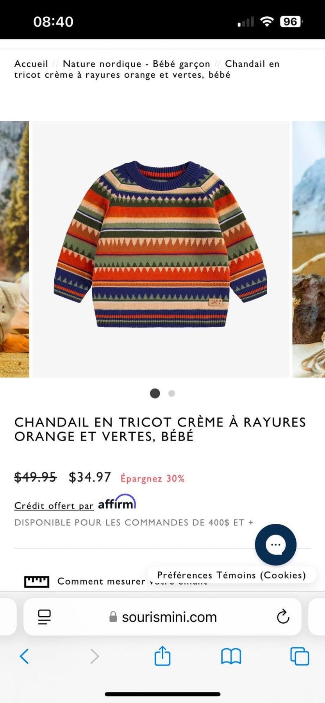Open the Safari share sheet icon

point(162,655)
